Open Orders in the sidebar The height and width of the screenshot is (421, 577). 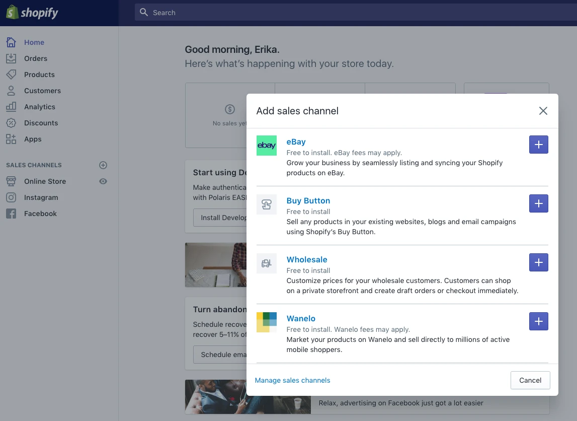tap(36, 58)
